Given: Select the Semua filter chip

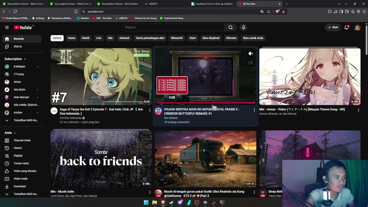Looking at the screenshot, I should pos(57,38).
